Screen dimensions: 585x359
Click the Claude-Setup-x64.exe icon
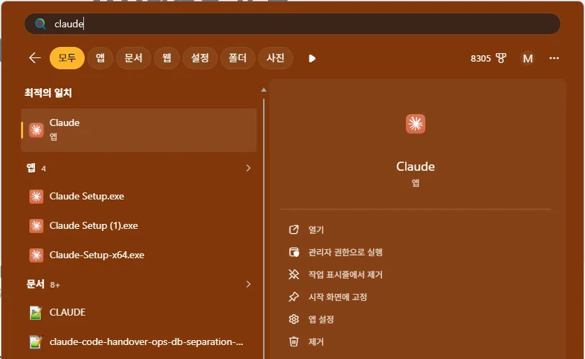point(36,255)
